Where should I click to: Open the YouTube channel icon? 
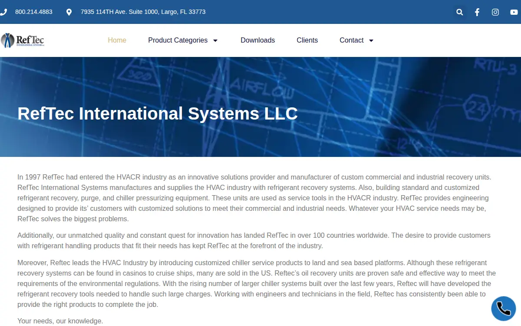tap(514, 12)
